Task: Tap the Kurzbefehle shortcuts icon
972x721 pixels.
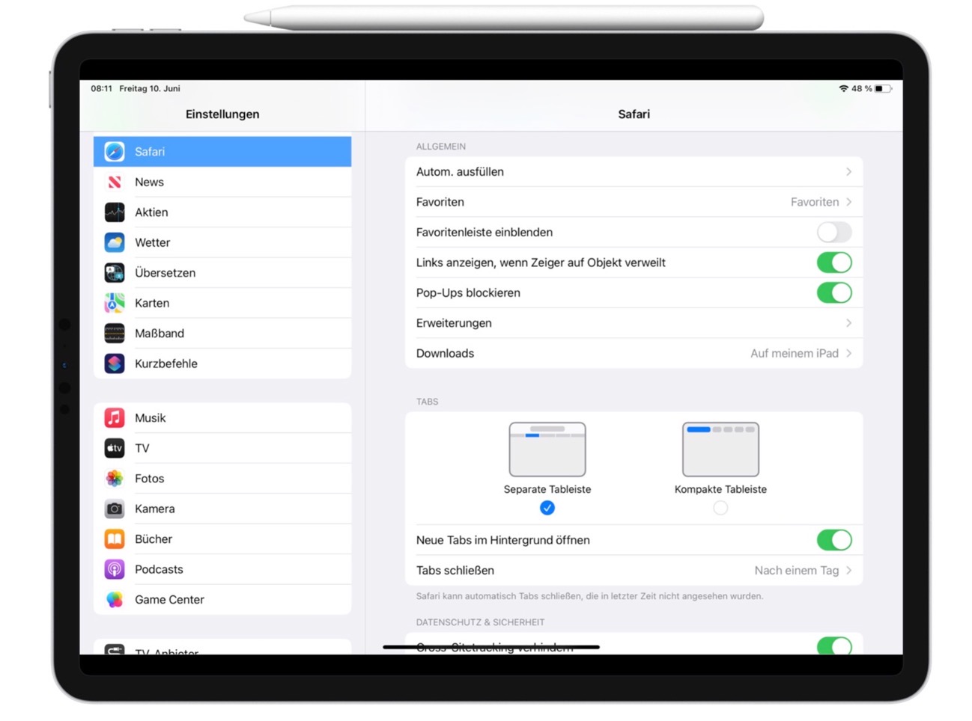Action: (x=115, y=364)
